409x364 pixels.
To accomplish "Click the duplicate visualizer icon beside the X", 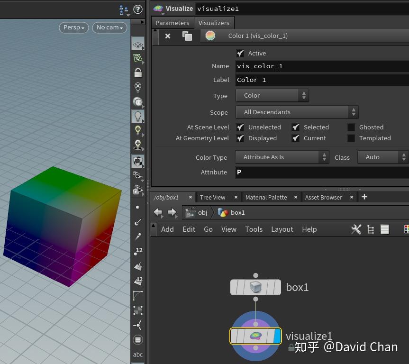I will point(187,36).
